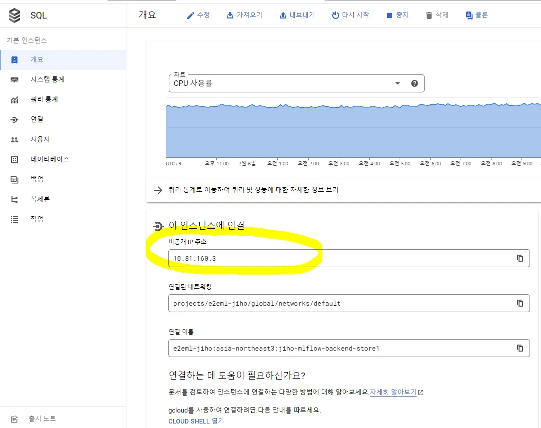This screenshot has width=541, height=428.
Task: Click the private IP field 10.81.160.3
Action: [x=349, y=258]
